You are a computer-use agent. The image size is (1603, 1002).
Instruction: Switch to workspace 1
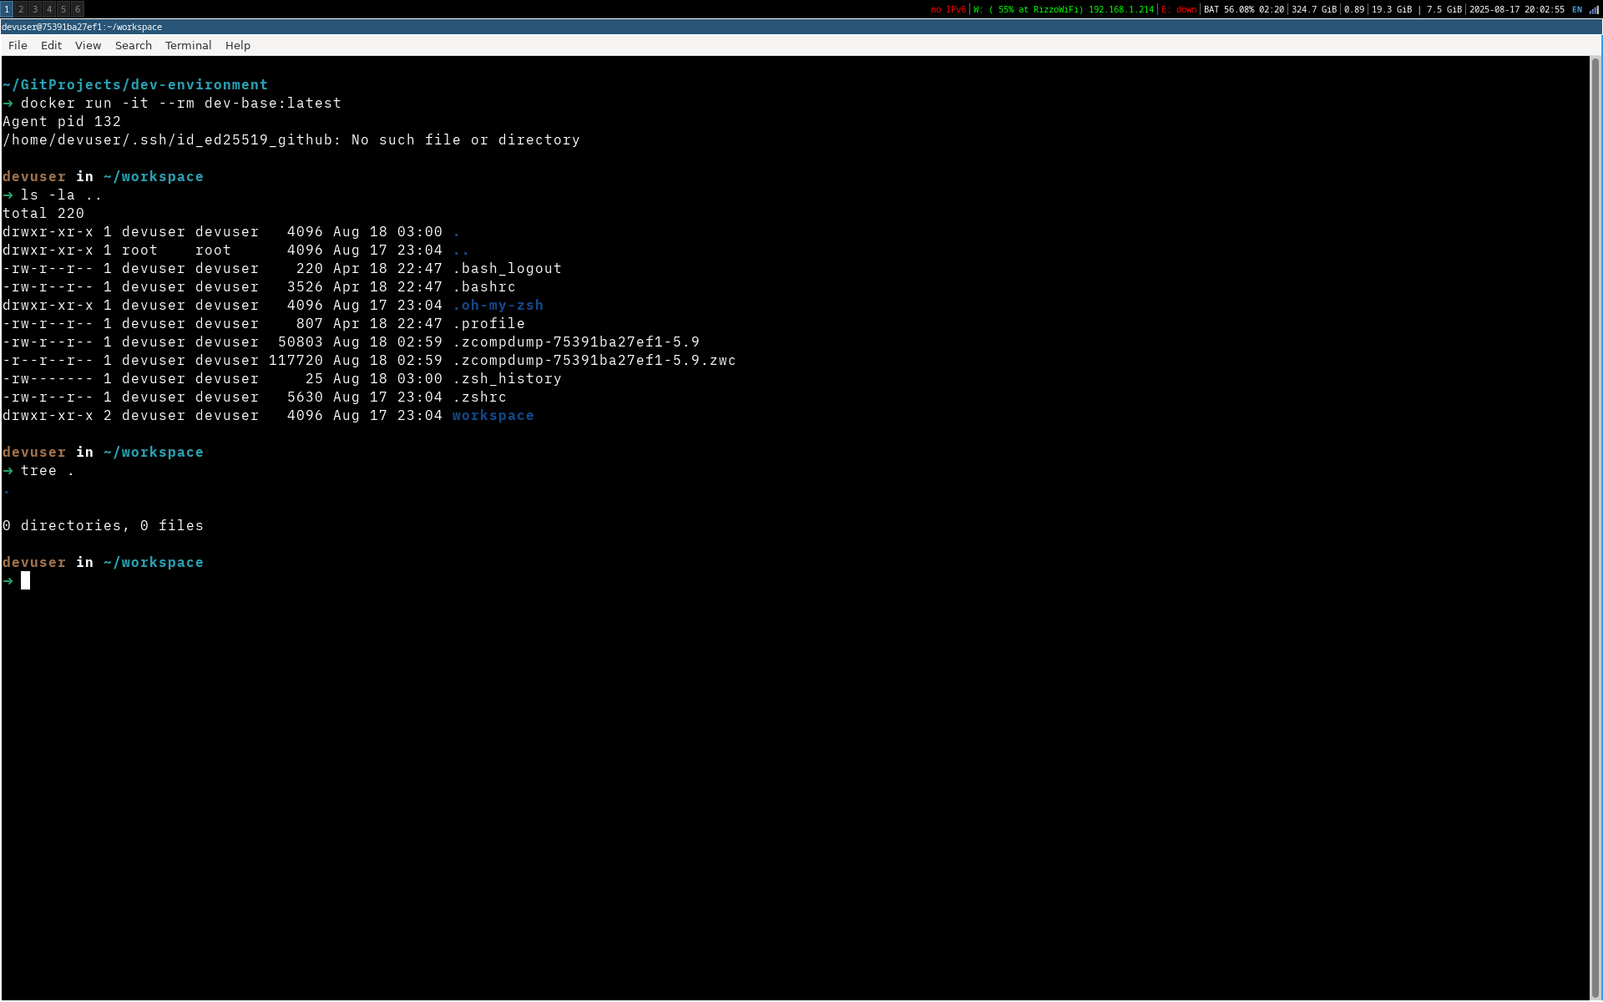tap(7, 9)
